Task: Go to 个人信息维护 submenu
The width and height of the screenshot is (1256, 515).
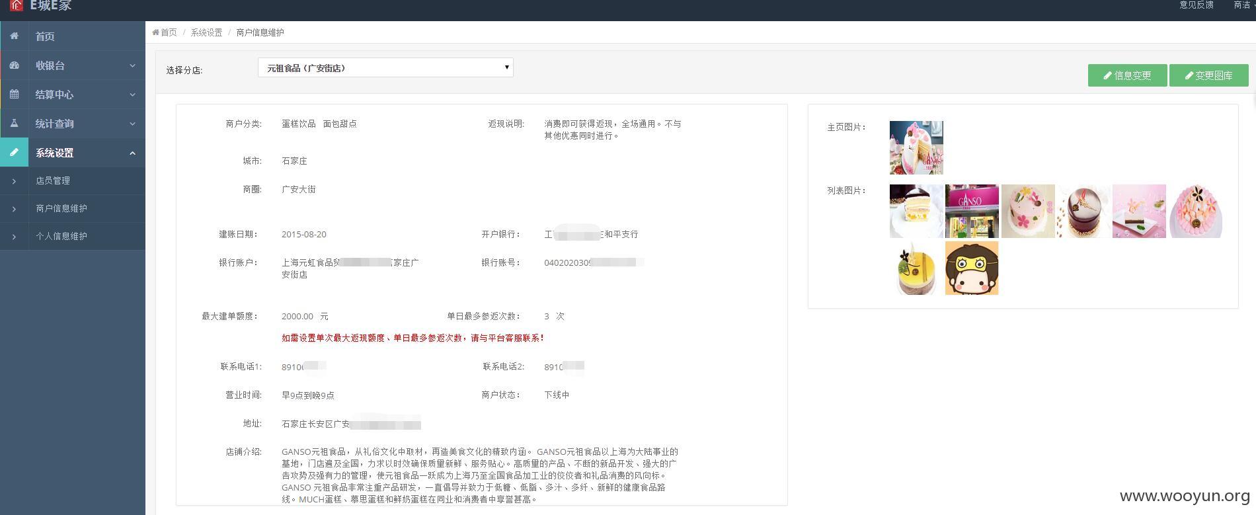Action: point(73,236)
